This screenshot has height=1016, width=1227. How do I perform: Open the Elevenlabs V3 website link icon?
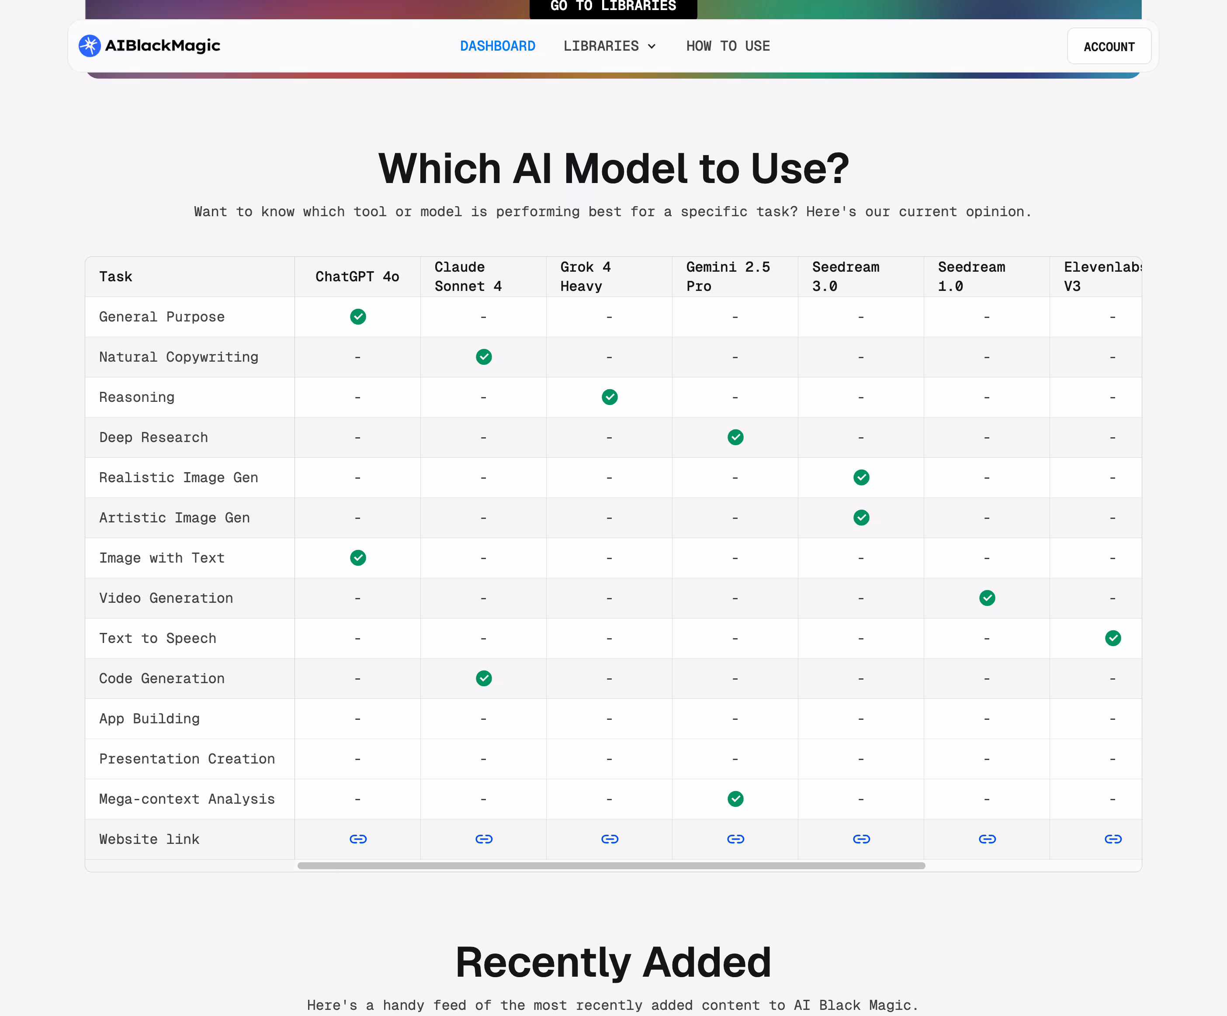pyautogui.click(x=1113, y=839)
